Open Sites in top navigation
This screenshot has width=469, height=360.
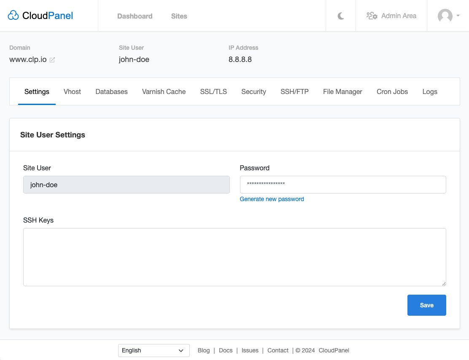[179, 16]
